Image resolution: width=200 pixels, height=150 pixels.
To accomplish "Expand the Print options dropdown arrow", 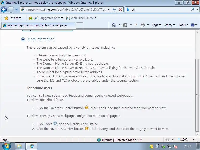I will tap(148, 25).
